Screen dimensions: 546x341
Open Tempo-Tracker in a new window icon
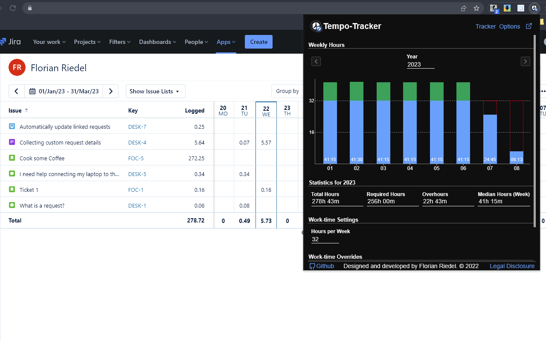[x=529, y=26]
